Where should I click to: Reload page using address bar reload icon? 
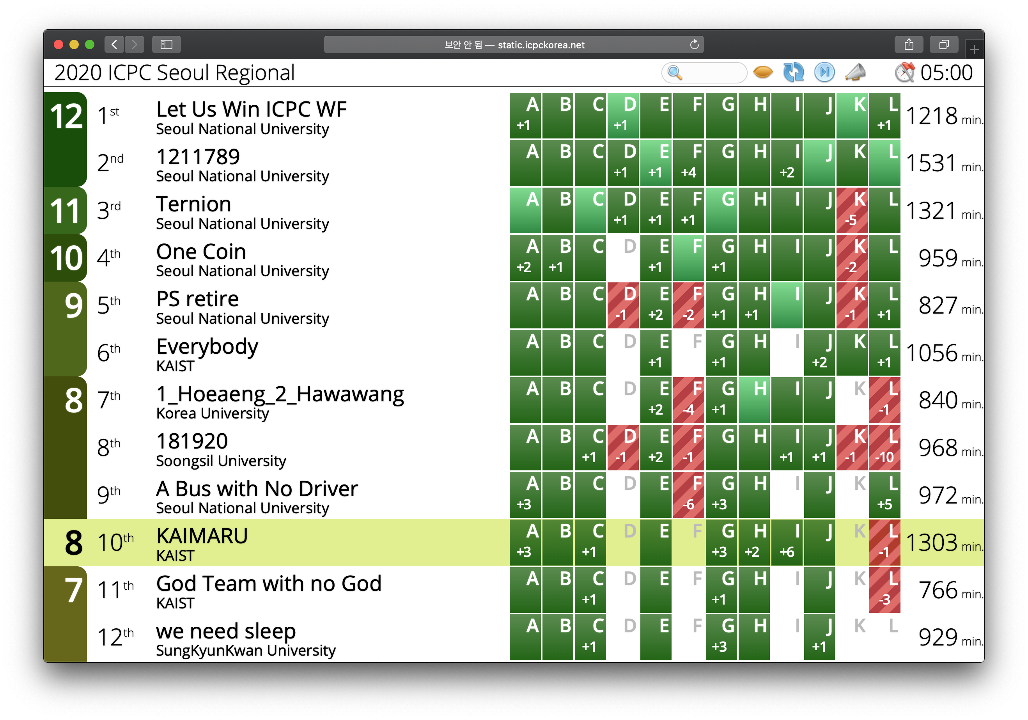[694, 44]
